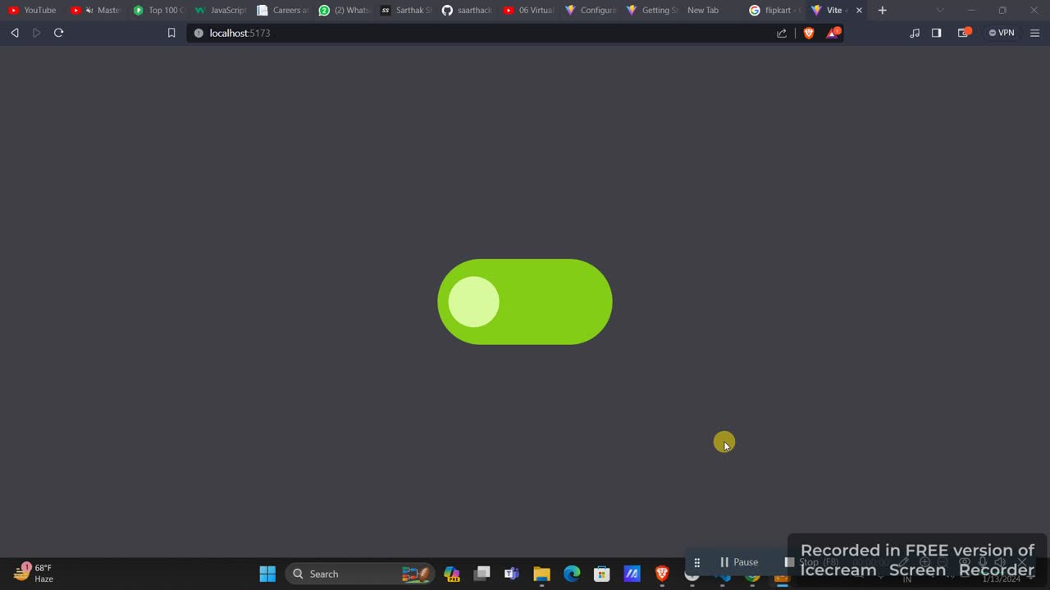This screenshot has width=1050, height=590.
Task: Open the Brave Wallet icon
Action: [964, 33]
